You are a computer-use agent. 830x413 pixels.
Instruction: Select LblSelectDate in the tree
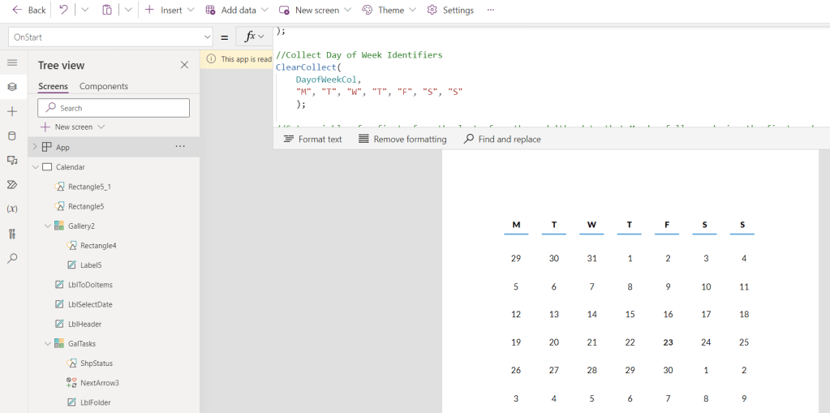click(90, 304)
